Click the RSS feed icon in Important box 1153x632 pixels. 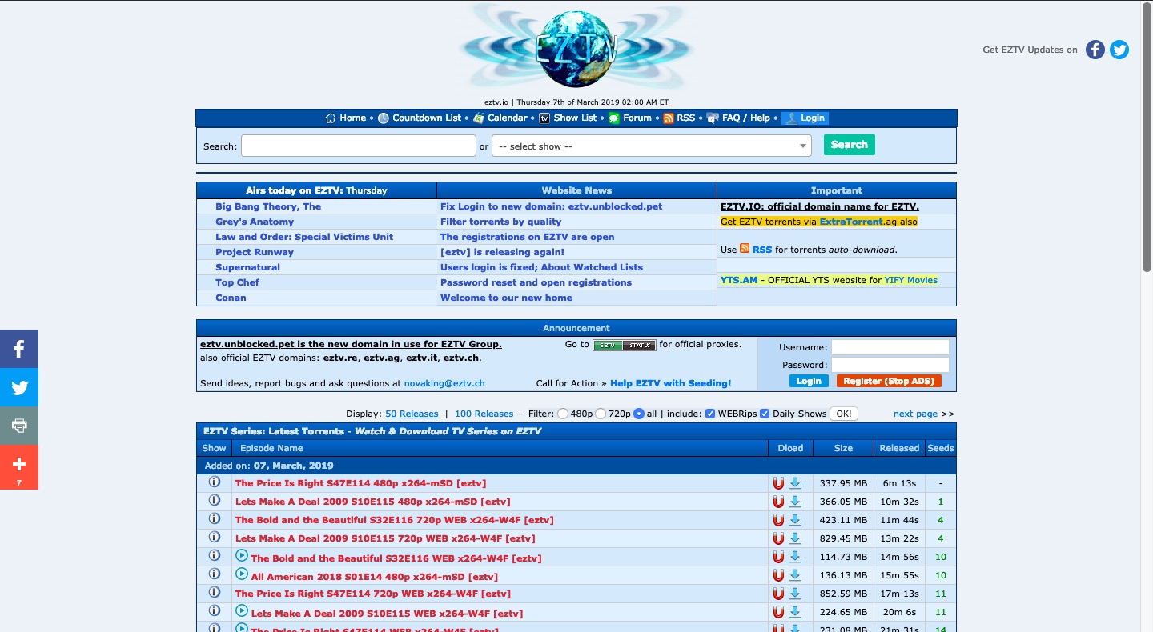click(745, 249)
